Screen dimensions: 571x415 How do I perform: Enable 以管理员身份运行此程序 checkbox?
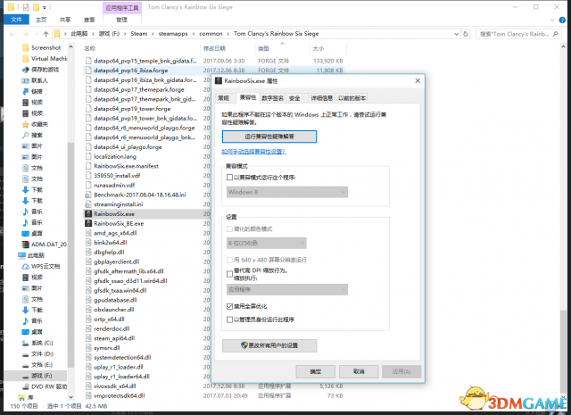pos(229,320)
